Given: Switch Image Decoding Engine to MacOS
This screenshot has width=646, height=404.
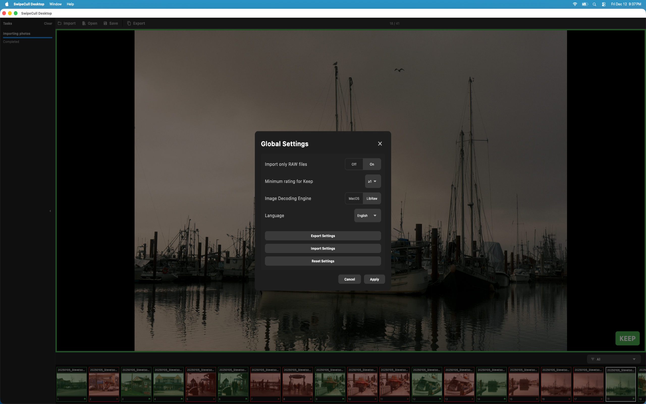Looking at the screenshot, I should coord(354,198).
